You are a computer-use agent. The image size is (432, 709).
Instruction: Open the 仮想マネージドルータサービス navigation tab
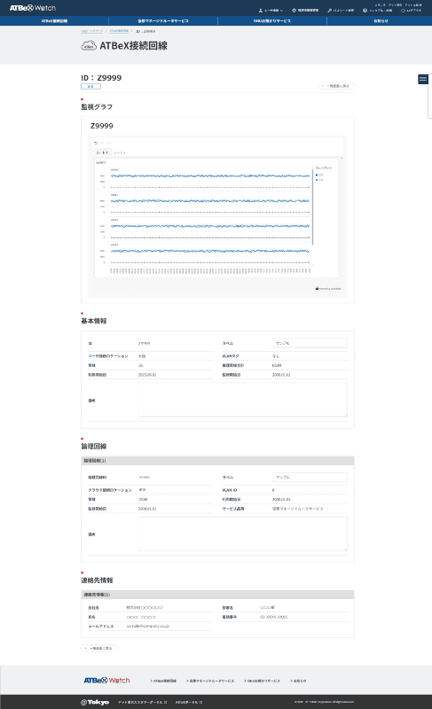163,20
